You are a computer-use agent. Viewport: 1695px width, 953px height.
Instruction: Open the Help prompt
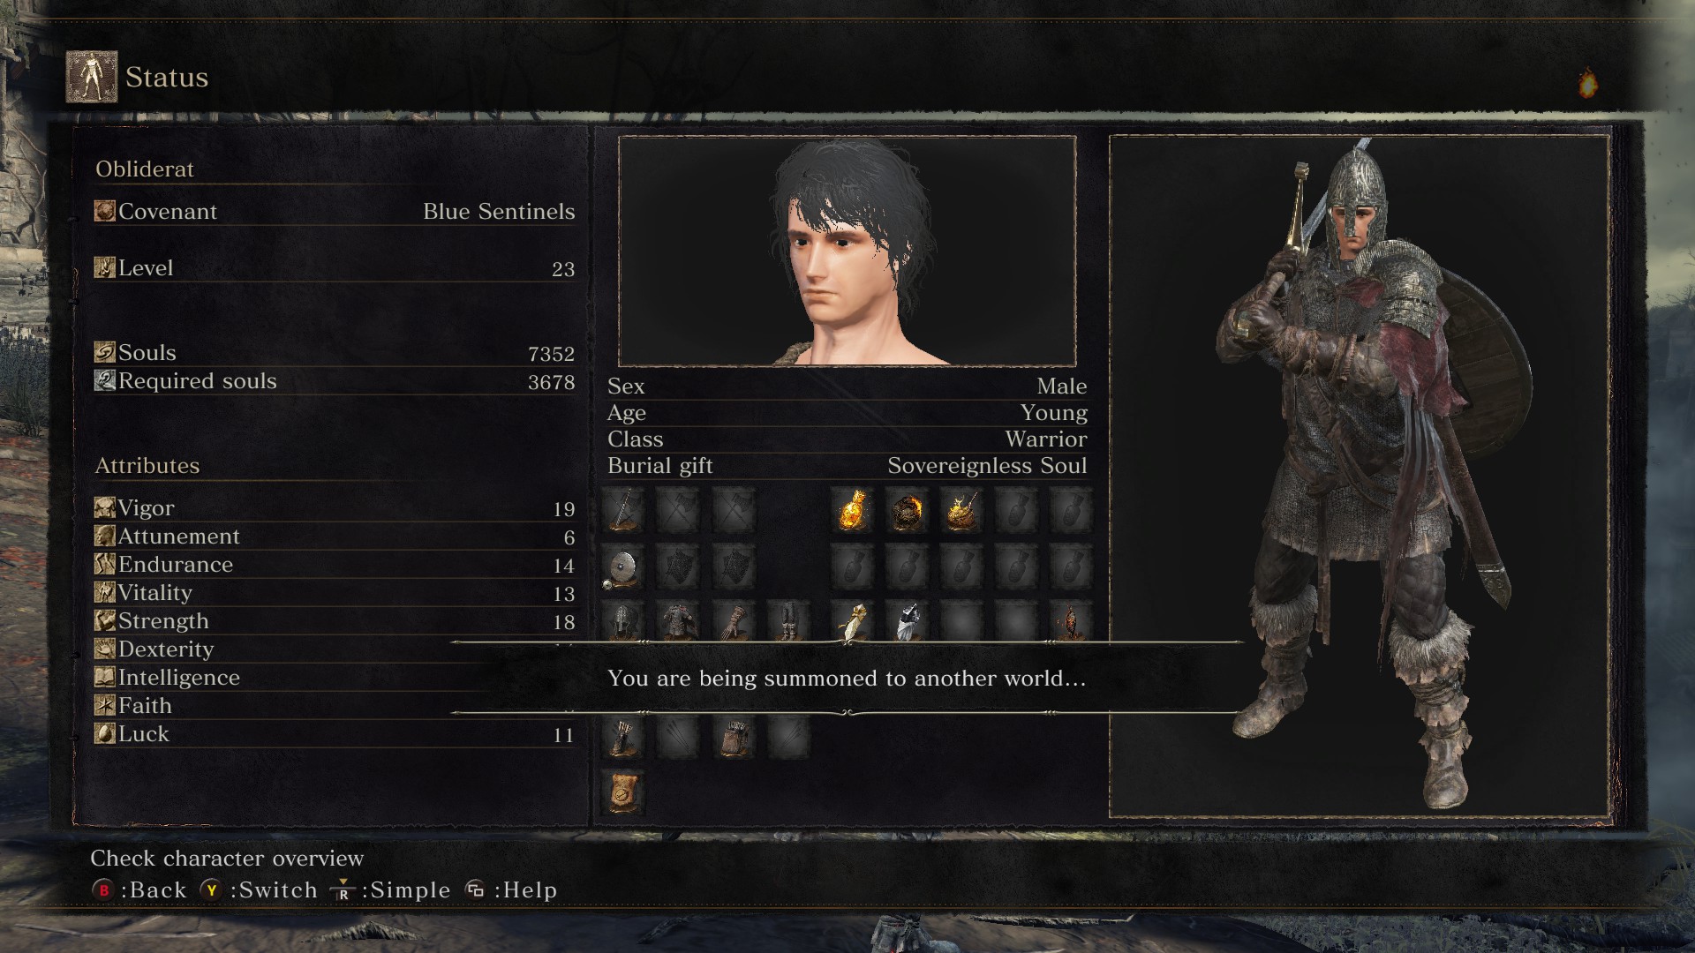click(x=511, y=889)
